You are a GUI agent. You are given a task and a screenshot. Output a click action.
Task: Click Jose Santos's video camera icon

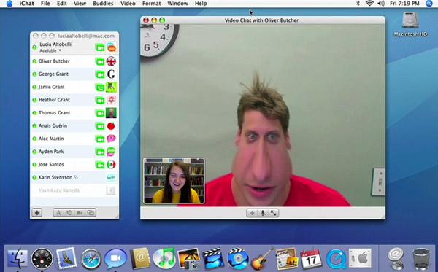coord(100,165)
